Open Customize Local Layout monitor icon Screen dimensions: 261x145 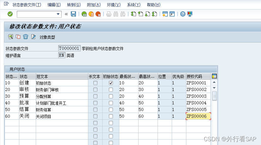pyautogui.click(x=190, y=14)
